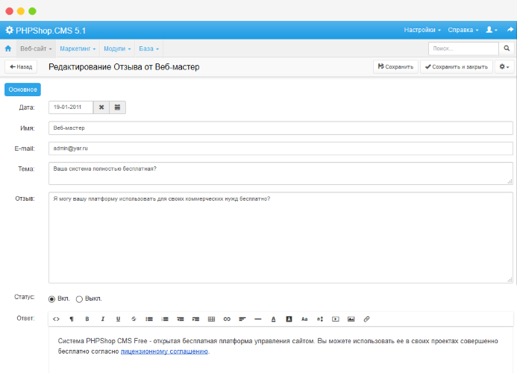
Task: Apply italic formatting to answer text
Action: click(102, 319)
